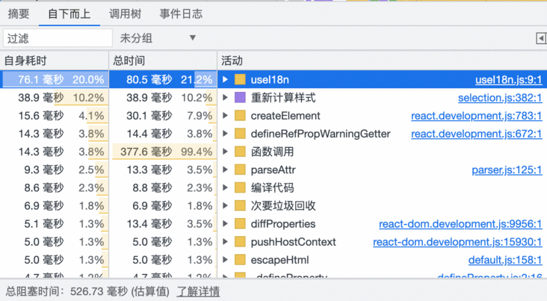Click the 377.6 毫秒 total time cell
The image size is (547, 301).
tap(163, 152)
